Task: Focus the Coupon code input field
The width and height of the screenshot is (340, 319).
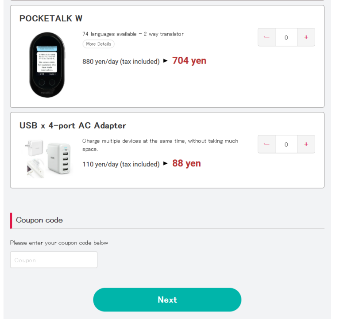Action: (54, 260)
